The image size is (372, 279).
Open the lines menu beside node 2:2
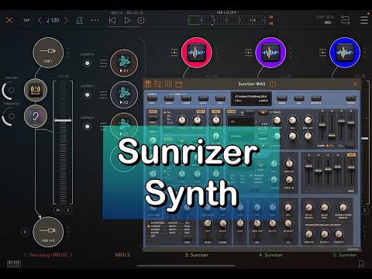[103, 95]
